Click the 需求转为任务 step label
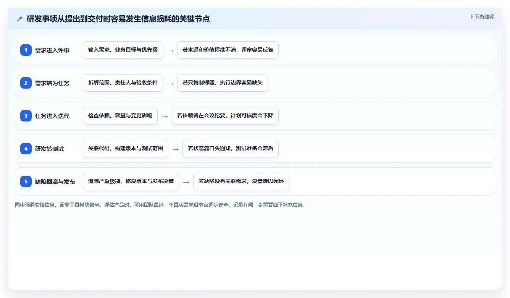The width and height of the screenshot is (510, 298). [x=52, y=83]
